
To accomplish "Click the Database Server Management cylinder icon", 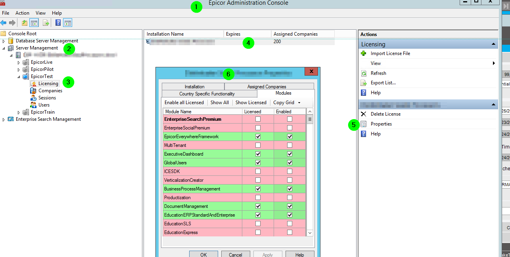I will (11, 41).
